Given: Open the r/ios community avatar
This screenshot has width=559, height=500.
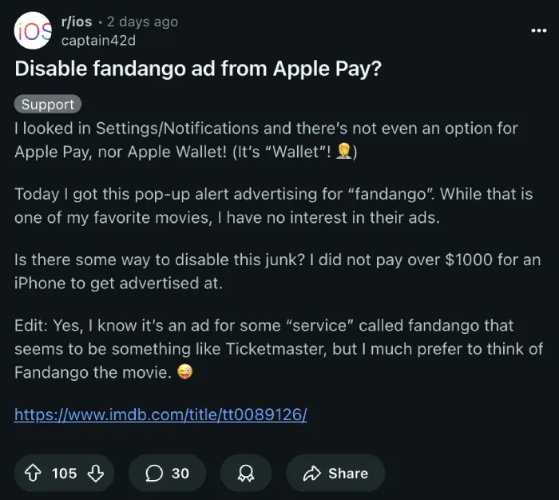Looking at the screenshot, I should [33, 30].
